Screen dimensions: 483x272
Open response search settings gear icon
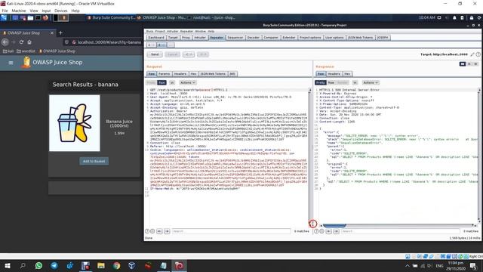(x=322, y=231)
